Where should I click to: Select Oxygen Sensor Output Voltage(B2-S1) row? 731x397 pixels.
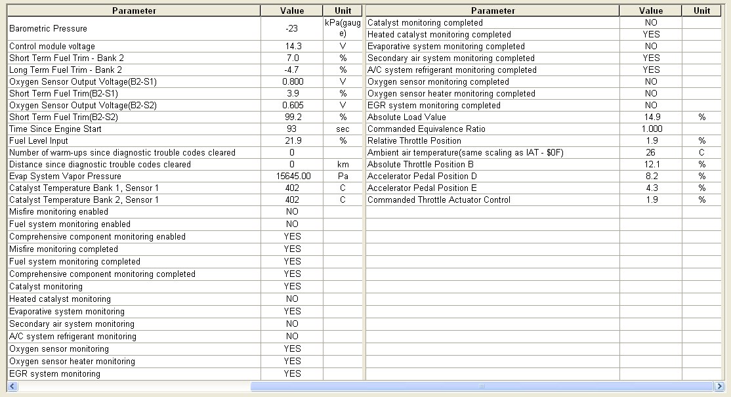[184, 81]
